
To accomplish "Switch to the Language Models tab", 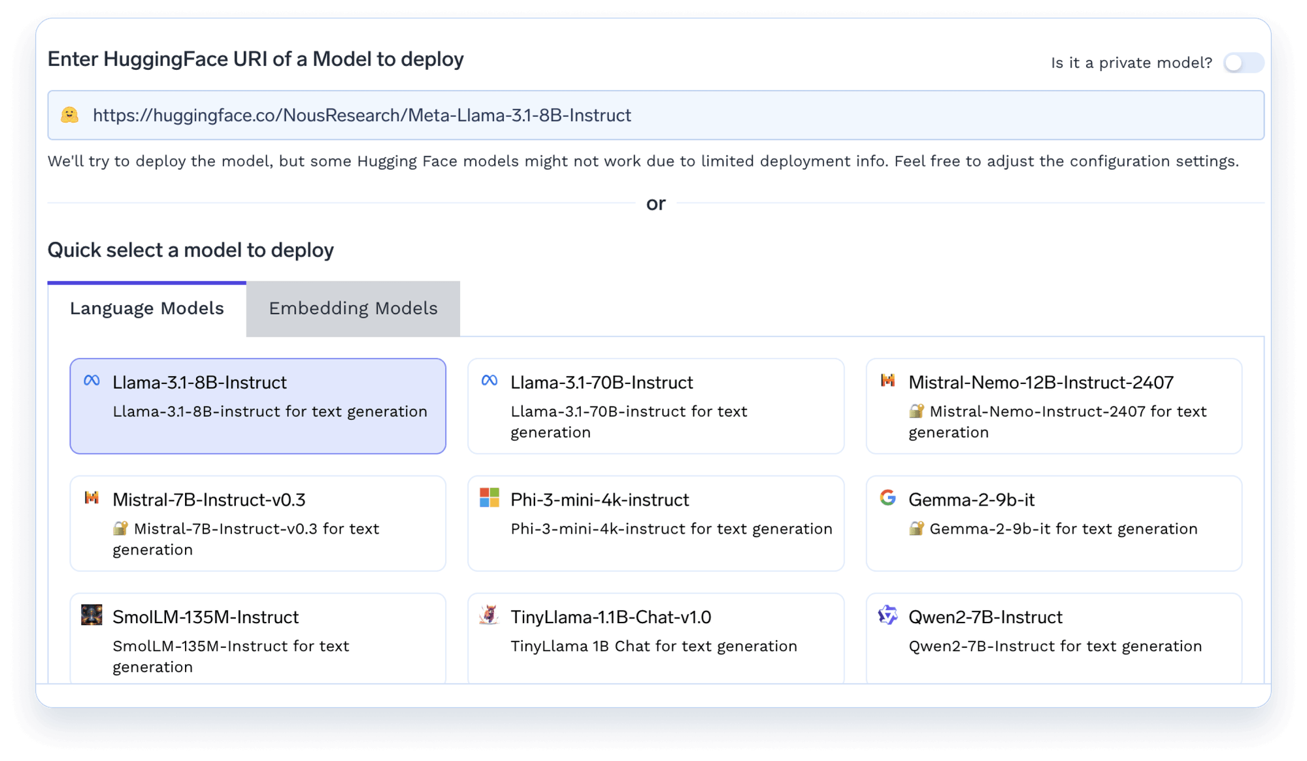I will tap(146, 308).
